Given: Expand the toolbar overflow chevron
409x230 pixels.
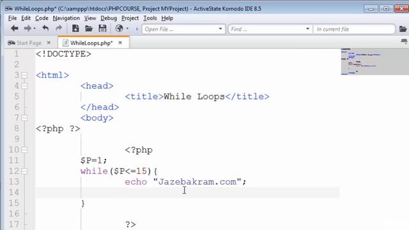Looking at the screenshot, I should click(137, 29).
